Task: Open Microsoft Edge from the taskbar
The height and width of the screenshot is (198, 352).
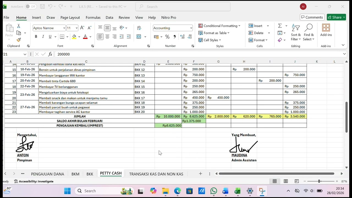Action: 177,191
